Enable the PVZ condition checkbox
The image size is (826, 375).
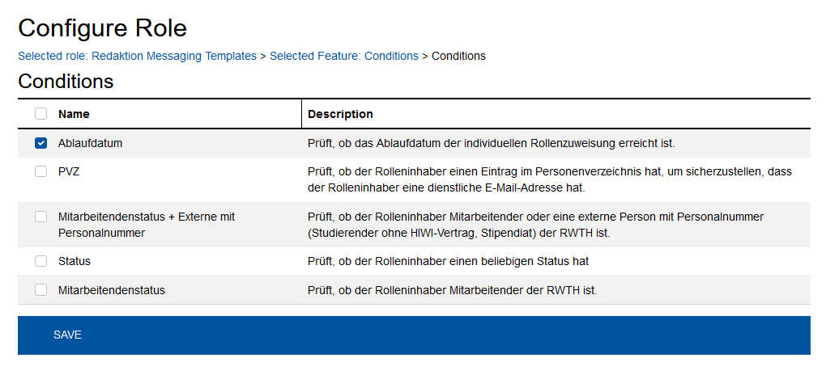41,171
